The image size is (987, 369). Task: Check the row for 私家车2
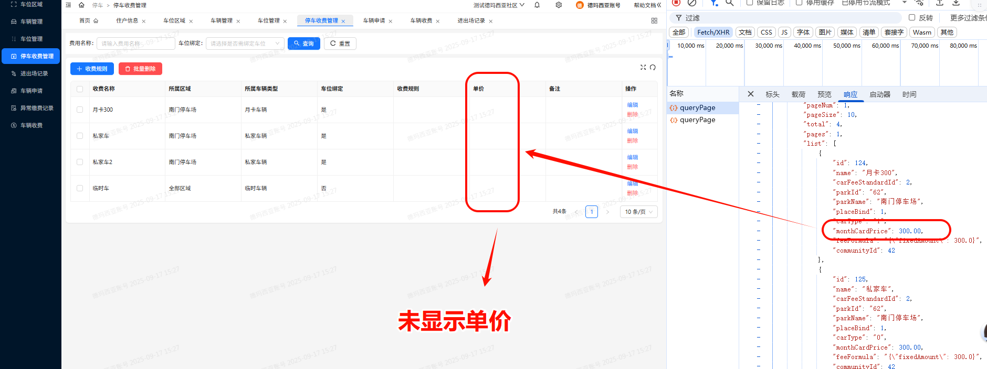click(x=80, y=162)
